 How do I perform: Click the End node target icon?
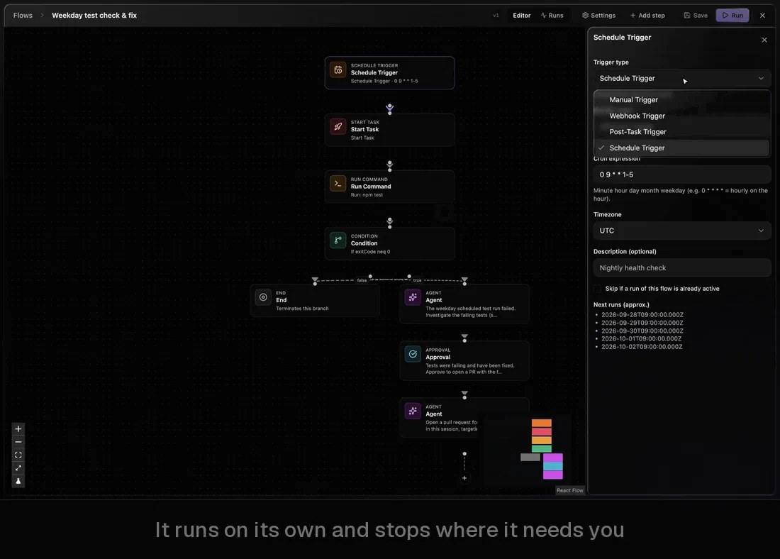263,297
